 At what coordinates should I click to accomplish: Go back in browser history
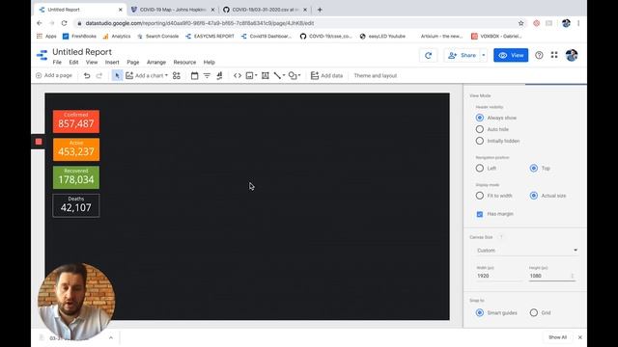click(x=39, y=23)
